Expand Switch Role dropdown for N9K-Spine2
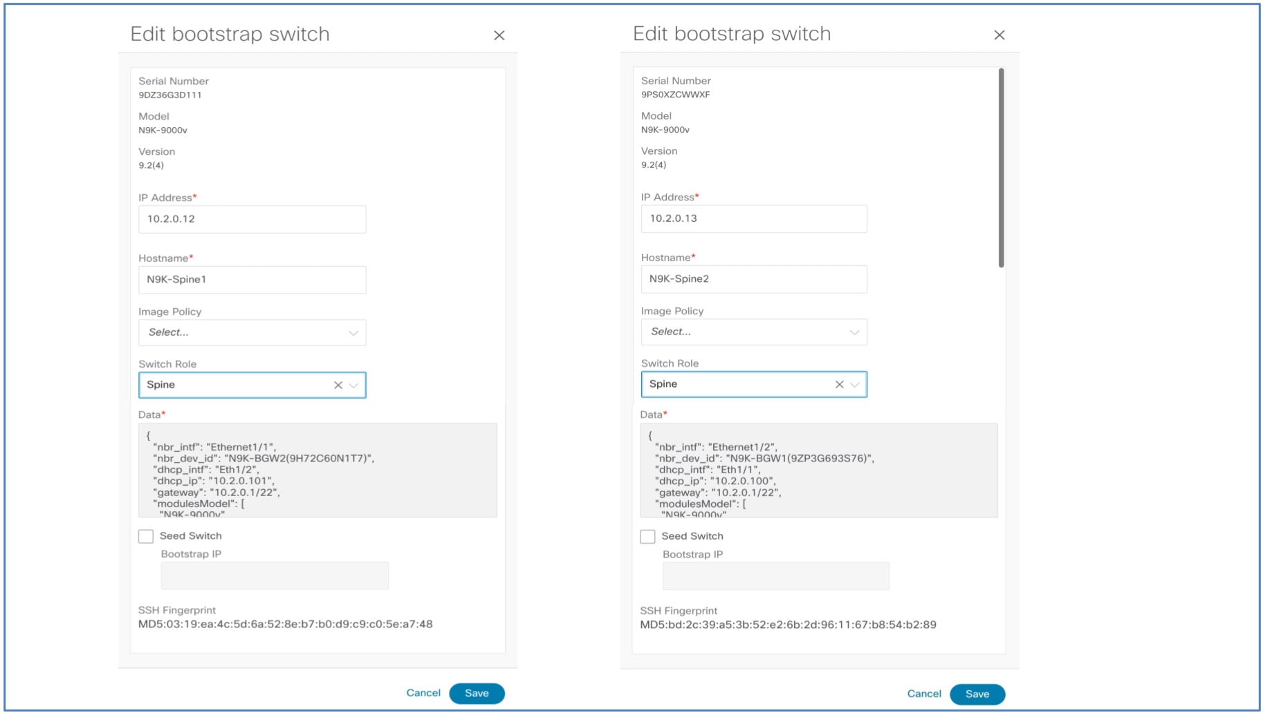 855,385
